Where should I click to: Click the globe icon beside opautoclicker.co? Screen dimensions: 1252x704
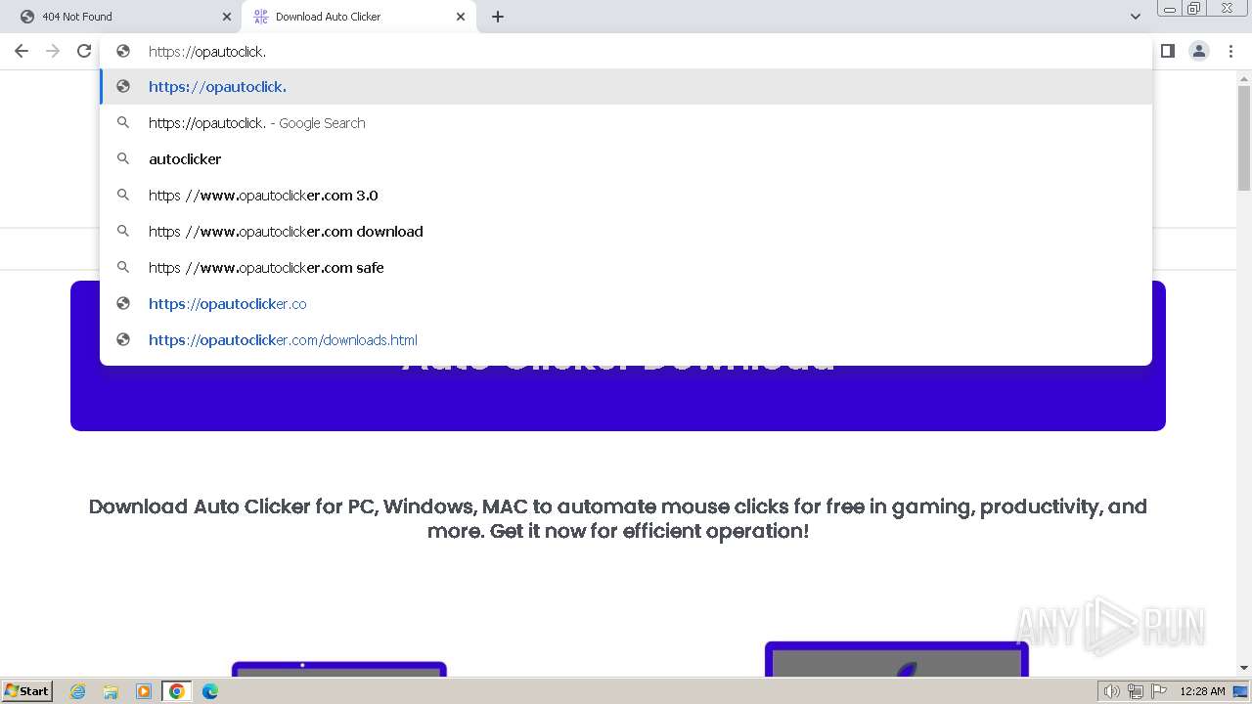click(123, 304)
